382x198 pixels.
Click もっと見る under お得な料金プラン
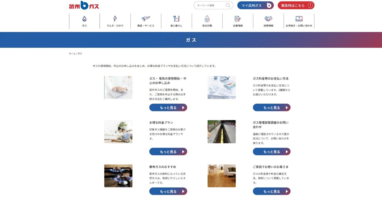tap(168, 152)
